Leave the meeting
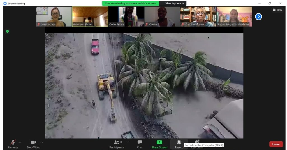The height and width of the screenshot is (150, 287). pos(276,144)
